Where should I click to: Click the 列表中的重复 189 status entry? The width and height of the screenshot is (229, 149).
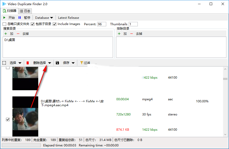click(16, 140)
